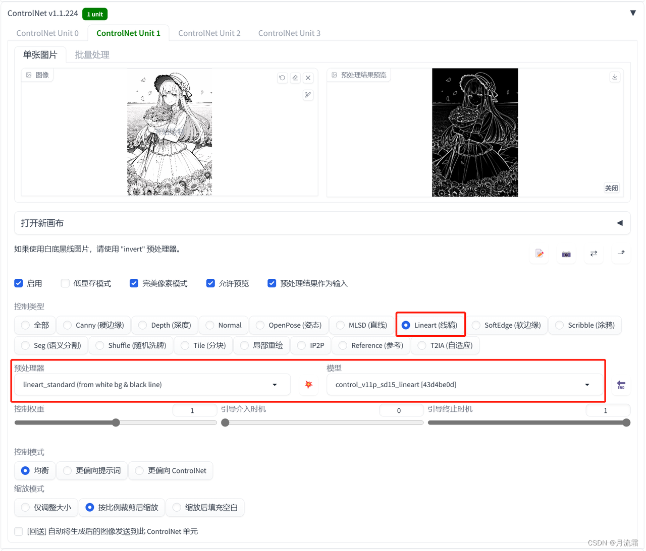Select Lineart (线稿) control type

[430, 325]
